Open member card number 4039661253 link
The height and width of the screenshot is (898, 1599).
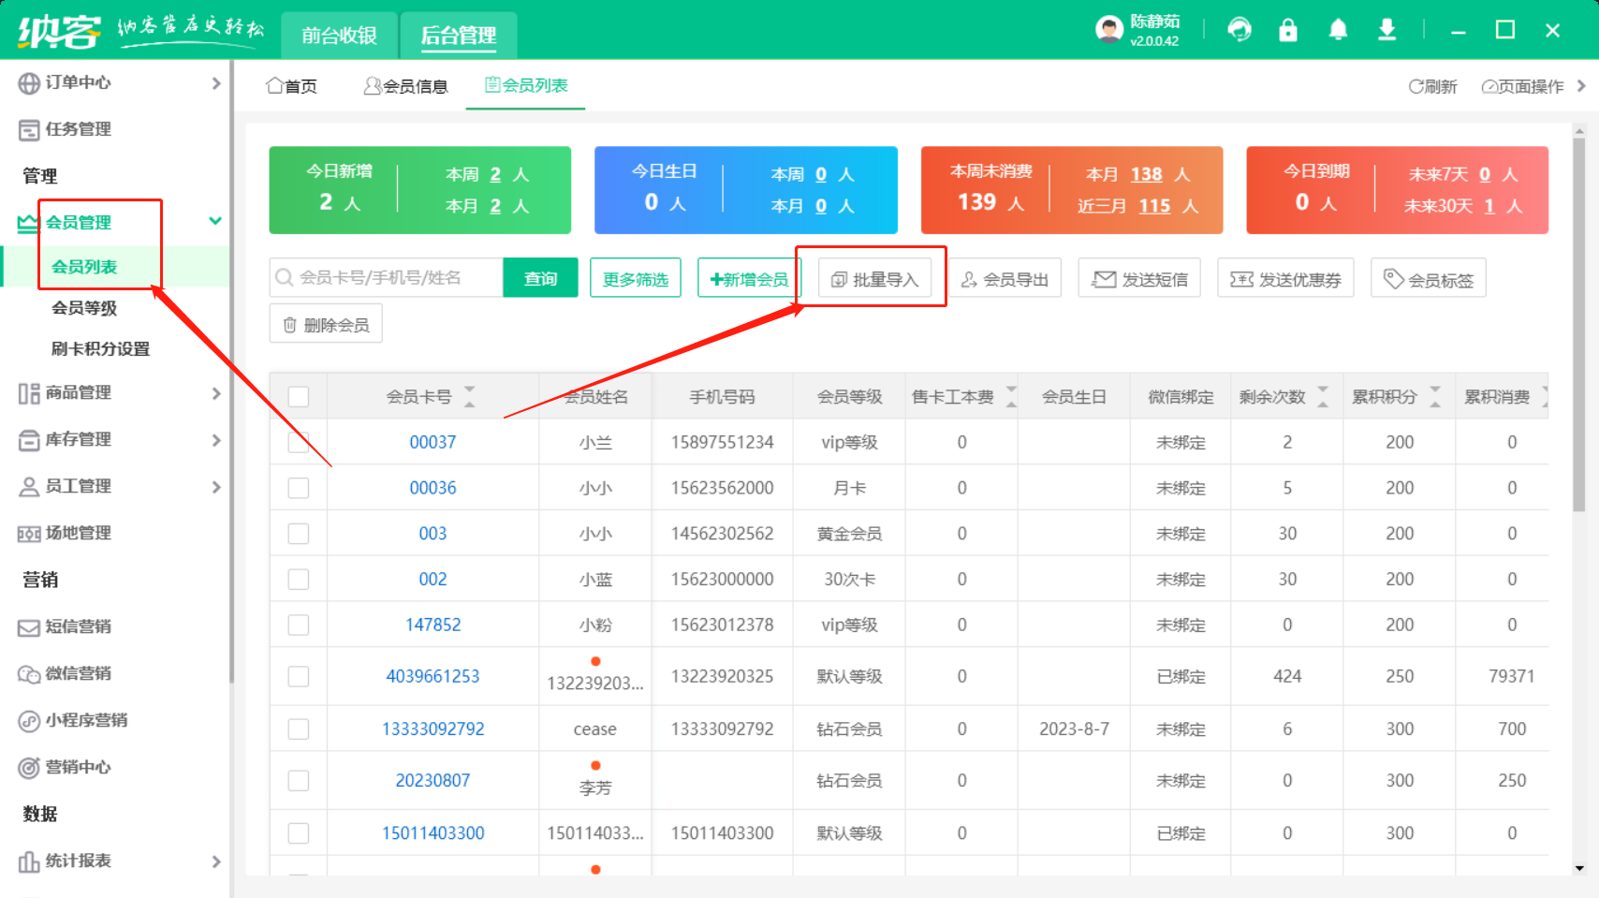tap(433, 676)
